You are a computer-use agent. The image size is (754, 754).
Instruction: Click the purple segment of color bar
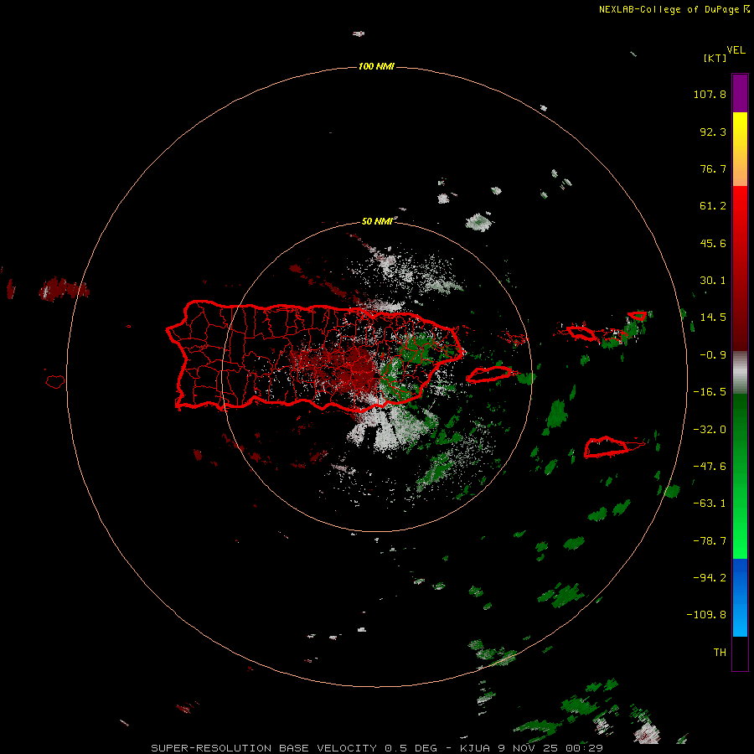(x=740, y=93)
